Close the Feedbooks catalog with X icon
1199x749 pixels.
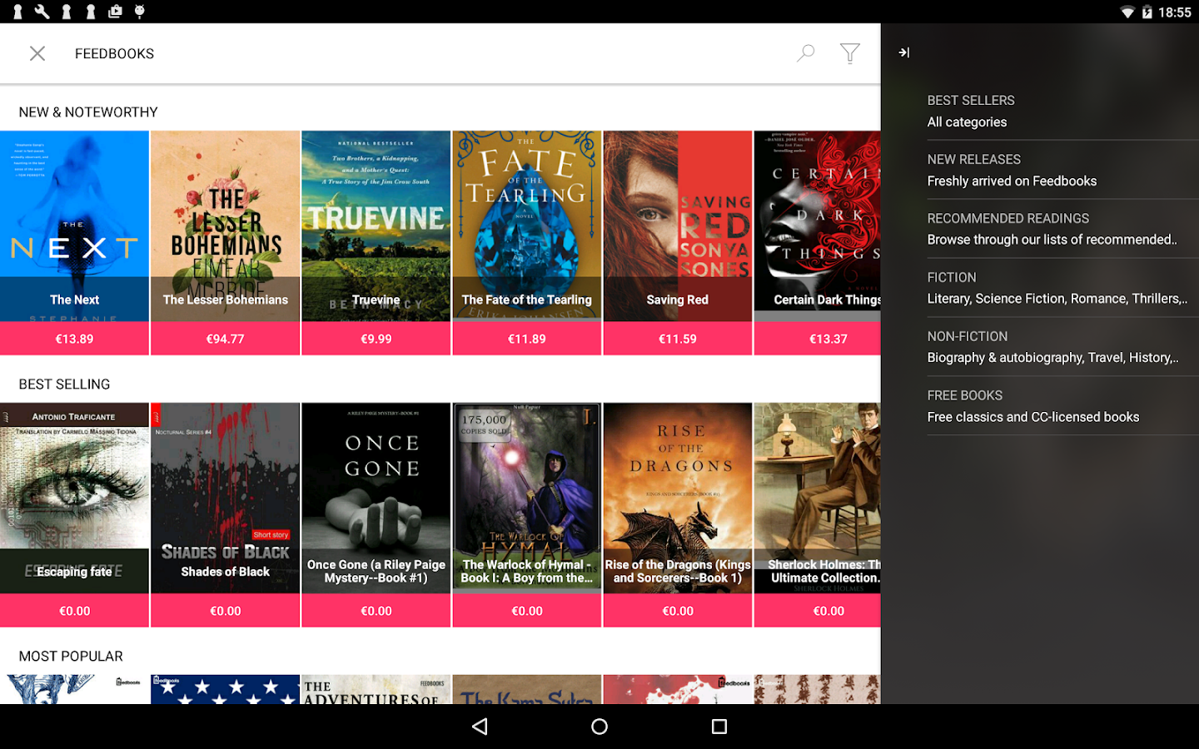(37, 53)
